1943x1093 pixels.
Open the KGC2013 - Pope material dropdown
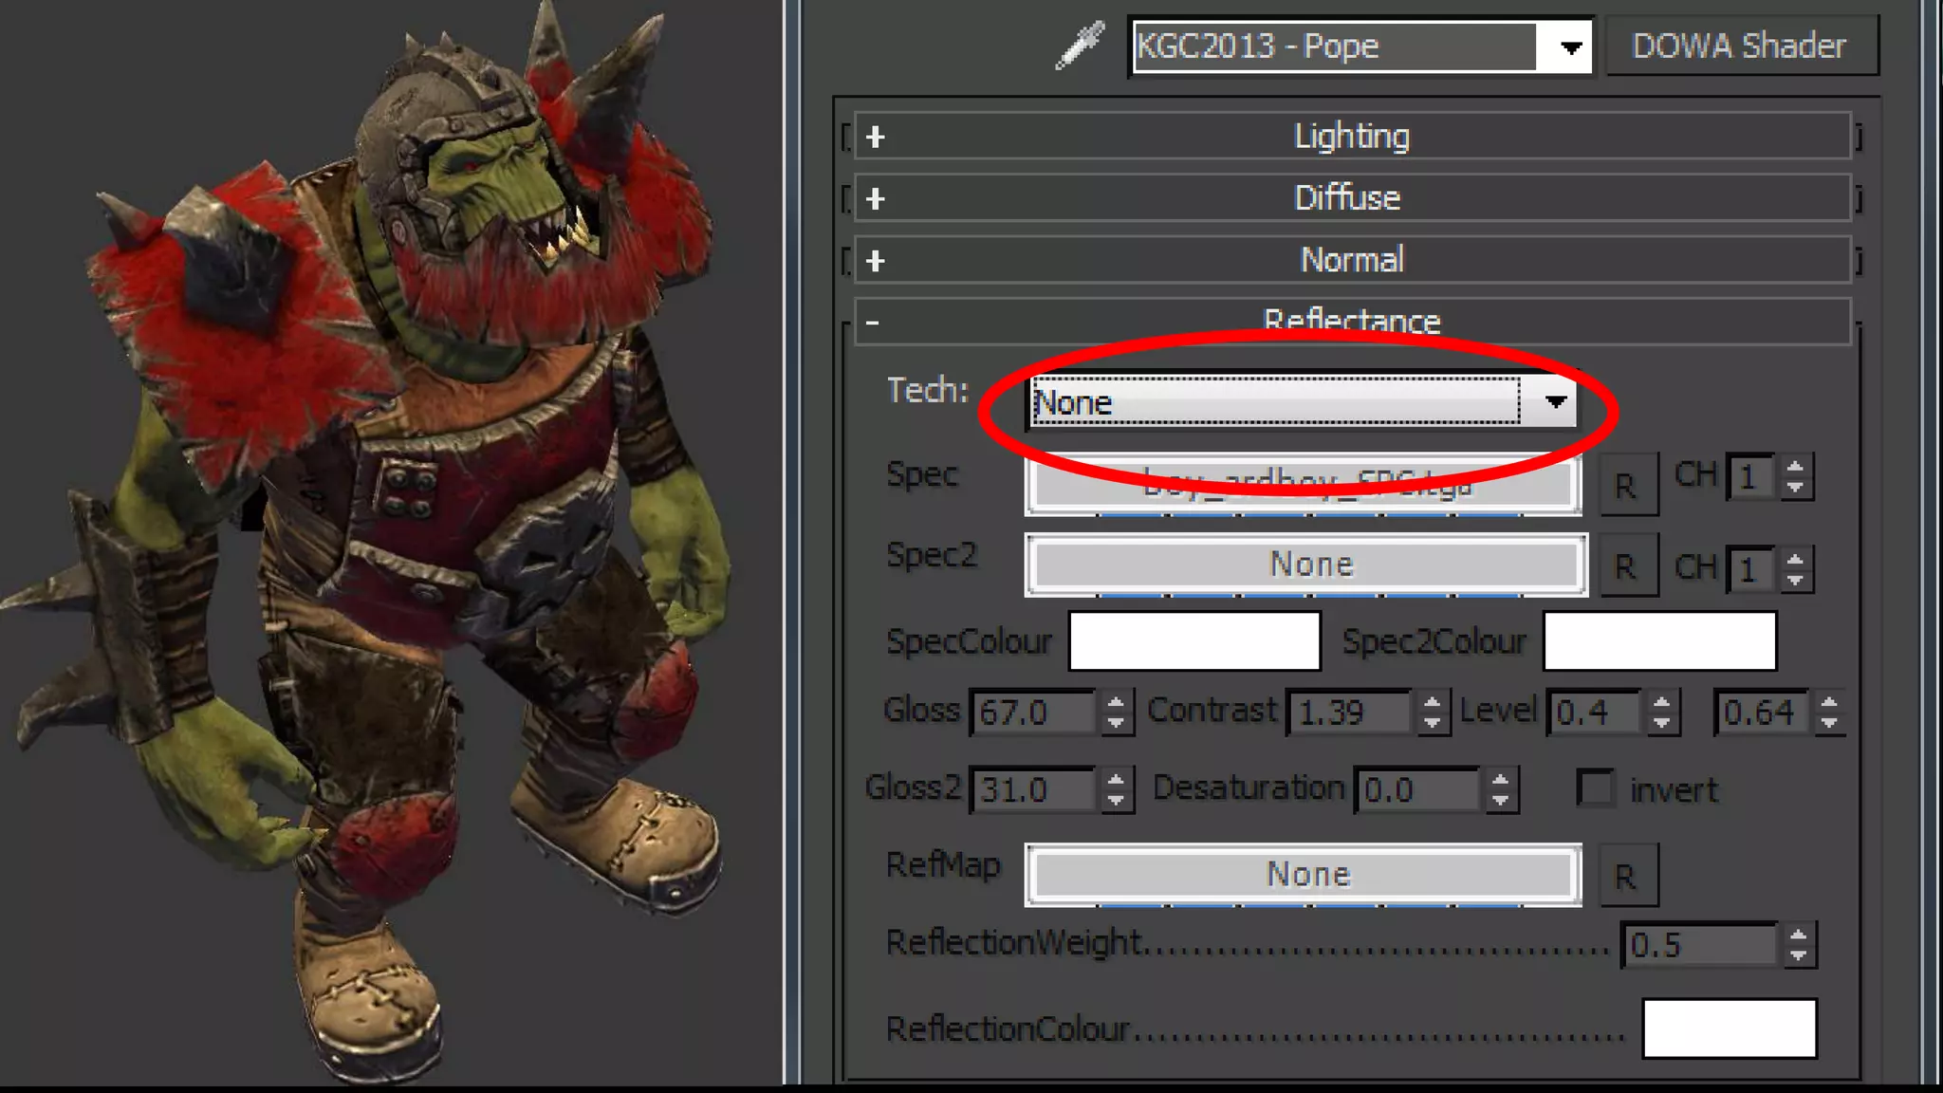click(1570, 46)
